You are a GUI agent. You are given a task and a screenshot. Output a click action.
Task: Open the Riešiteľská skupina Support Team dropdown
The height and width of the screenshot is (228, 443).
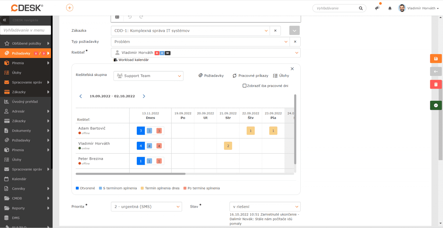click(x=148, y=76)
